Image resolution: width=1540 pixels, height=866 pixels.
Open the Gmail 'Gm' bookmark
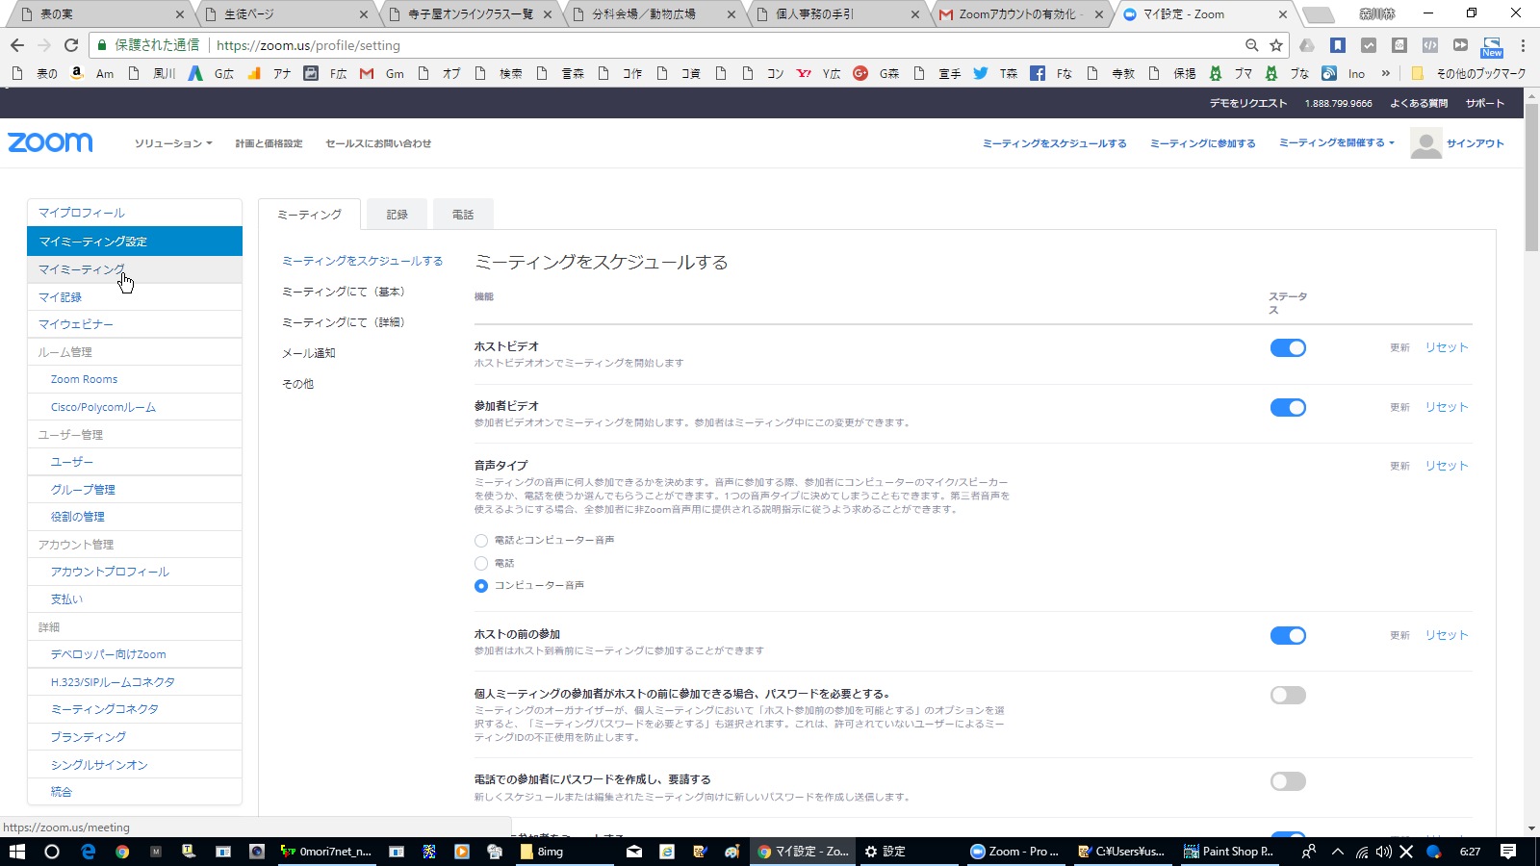[382, 73]
